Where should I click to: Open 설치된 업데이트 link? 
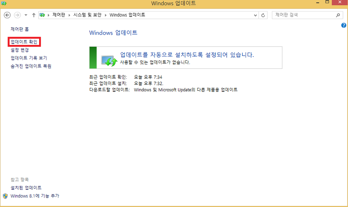pos(26,188)
